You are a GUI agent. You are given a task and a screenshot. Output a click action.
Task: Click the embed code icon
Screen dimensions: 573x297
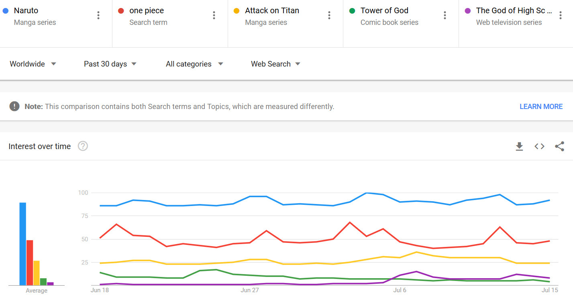(539, 146)
